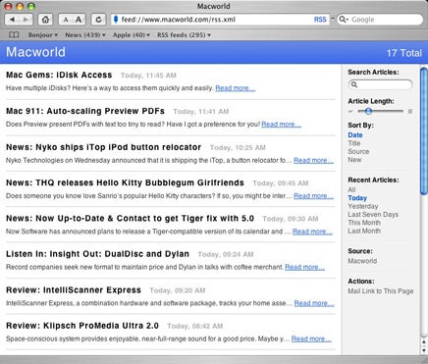Increase text size with large A button
The image size is (428, 364).
(x=79, y=20)
